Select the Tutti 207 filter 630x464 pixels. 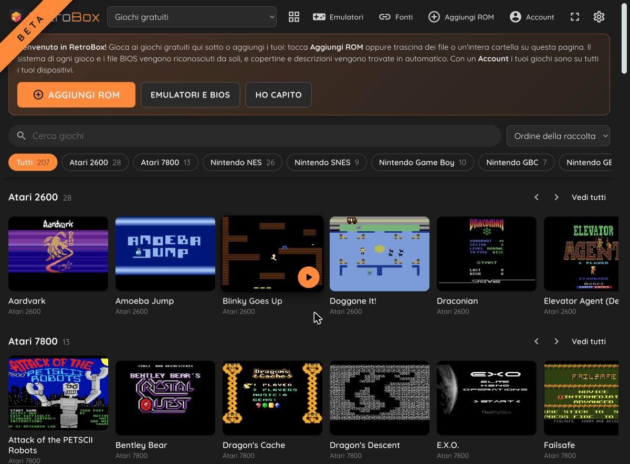pyautogui.click(x=33, y=163)
